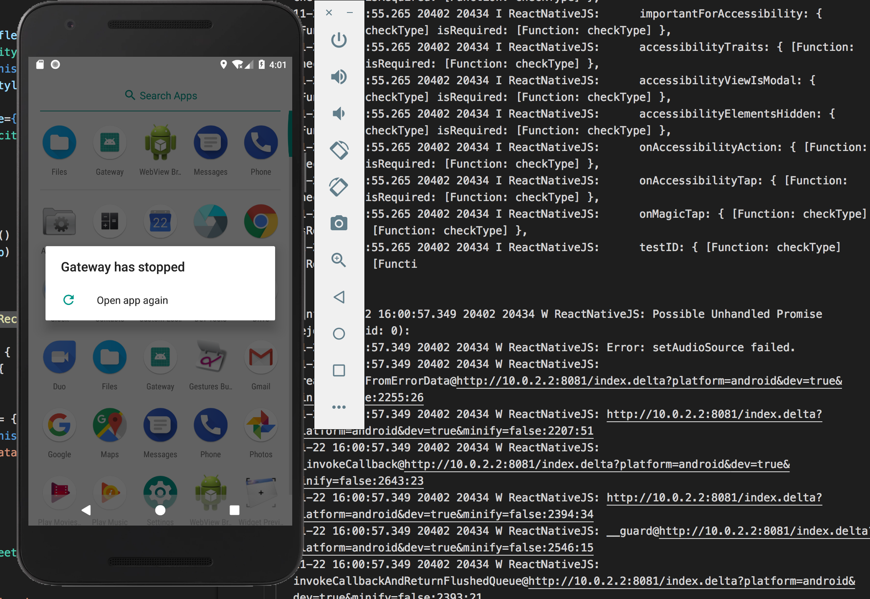Tap the Search Apps field

tap(160, 96)
